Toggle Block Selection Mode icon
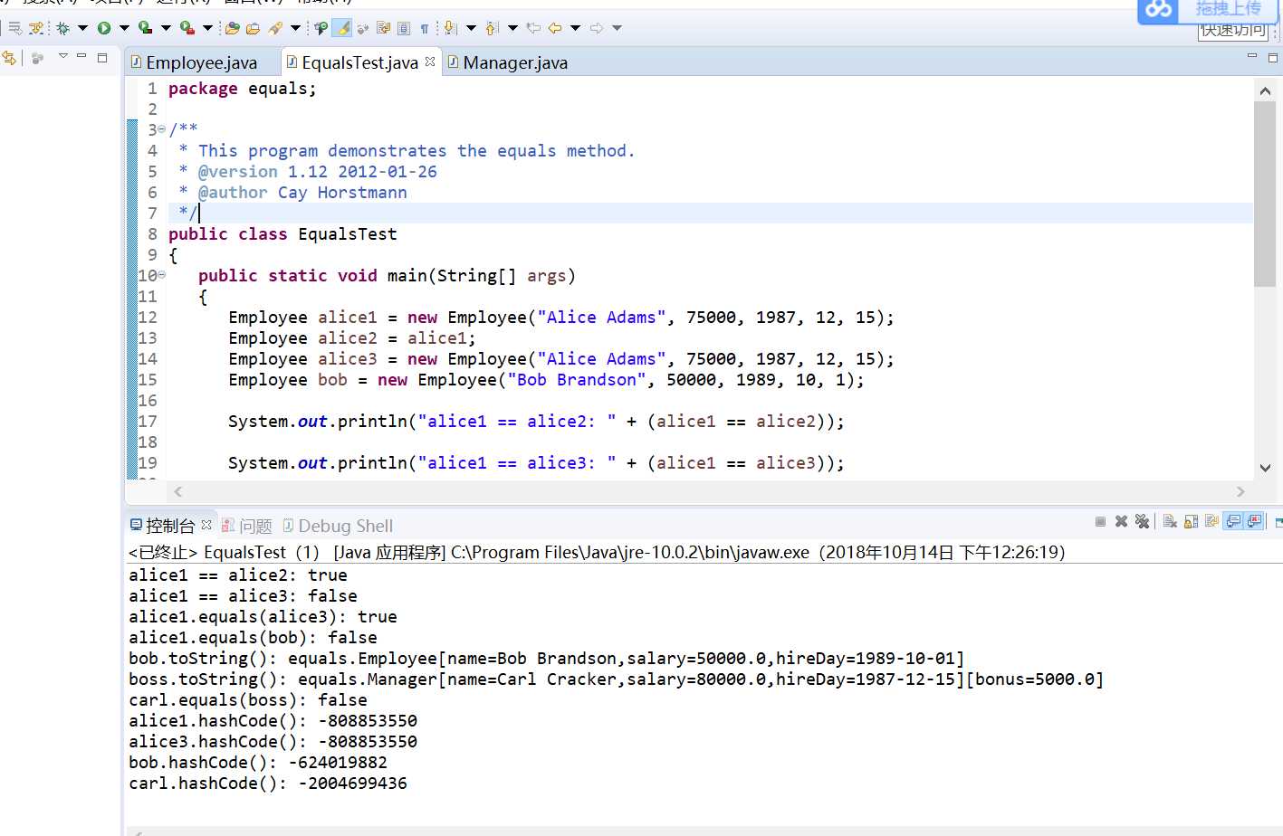 tap(404, 28)
